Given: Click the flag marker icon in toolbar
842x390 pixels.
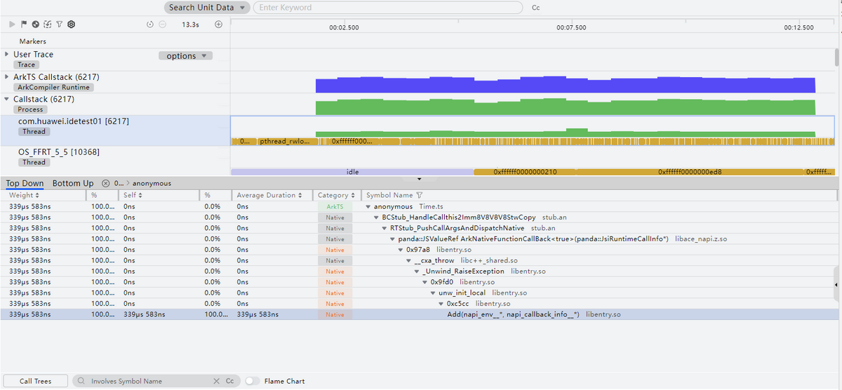Looking at the screenshot, I should tap(23, 24).
